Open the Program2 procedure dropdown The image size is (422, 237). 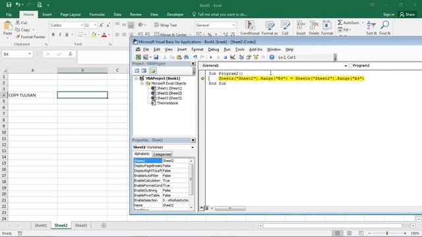click(x=386, y=66)
